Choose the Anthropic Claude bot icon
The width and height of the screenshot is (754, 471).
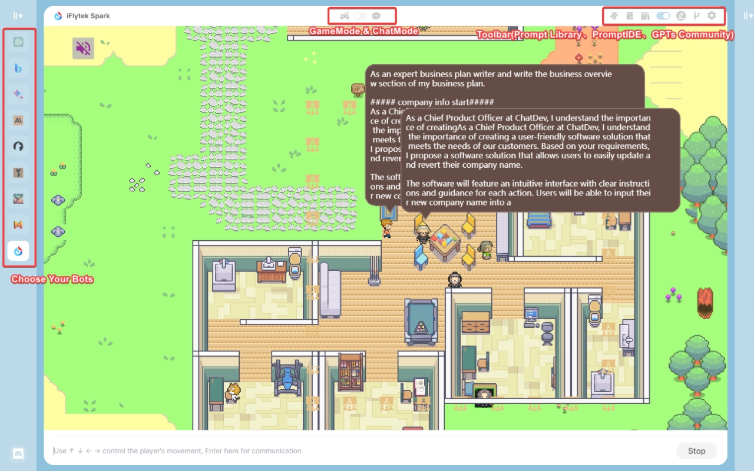[x=18, y=120]
